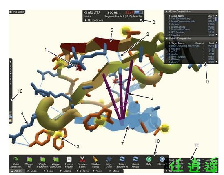Run Wiggle Sidechains tool
Viewport: 224px width, 175px height.
click(x=55, y=159)
